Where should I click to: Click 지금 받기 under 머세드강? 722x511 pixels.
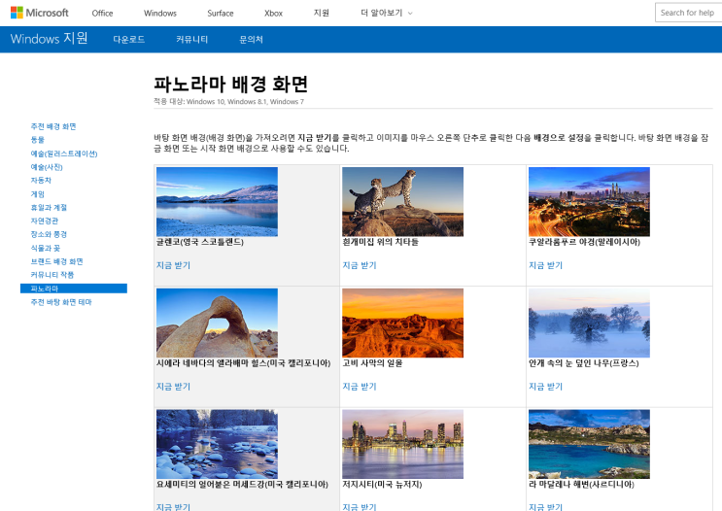[173, 506]
